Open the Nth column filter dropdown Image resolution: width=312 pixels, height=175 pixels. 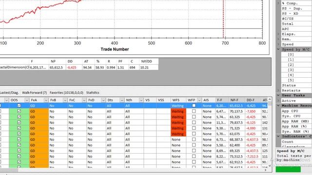coord(141,100)
